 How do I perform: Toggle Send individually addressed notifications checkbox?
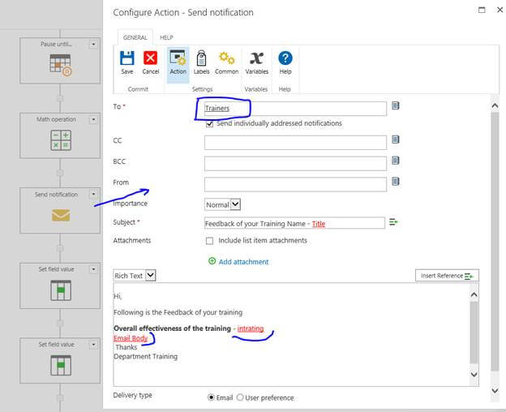(x=209, y=124)
